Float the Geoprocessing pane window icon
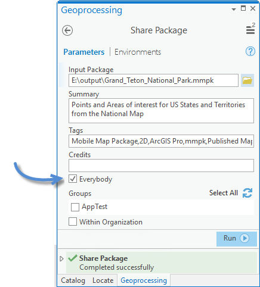This screenshot has width=260, height=287. tap(243, 8)
